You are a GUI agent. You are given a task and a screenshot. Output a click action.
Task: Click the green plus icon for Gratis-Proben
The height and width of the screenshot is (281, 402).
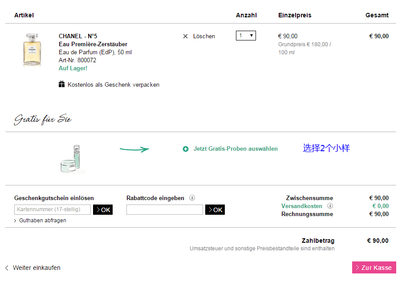point(186,149)
